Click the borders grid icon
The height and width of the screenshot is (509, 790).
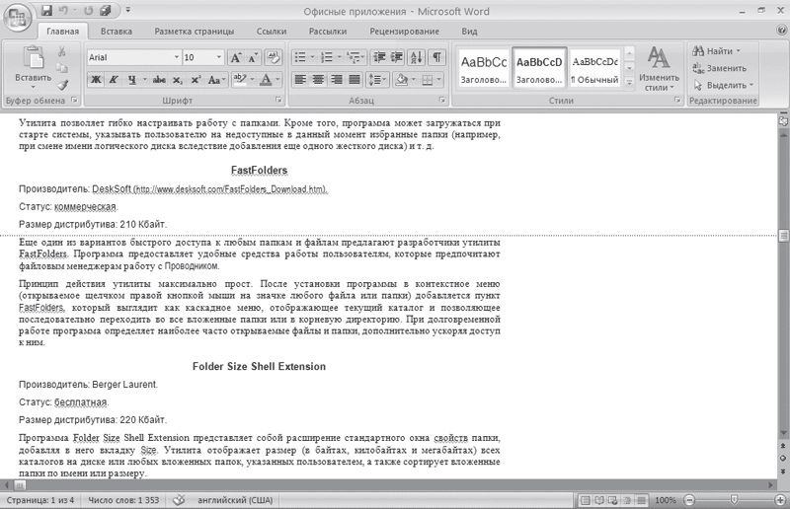(428, 80)
